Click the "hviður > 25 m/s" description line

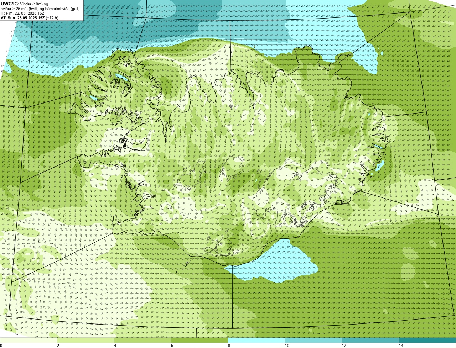click(x=40, y=8)
